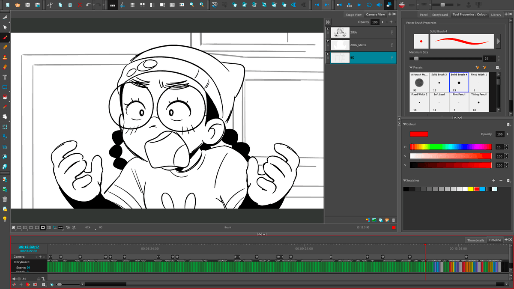Image resolution: width=514 pixels, height=289 pixels.
Task: Click the 3D toggle icon in toolbar
Action: 215,5
